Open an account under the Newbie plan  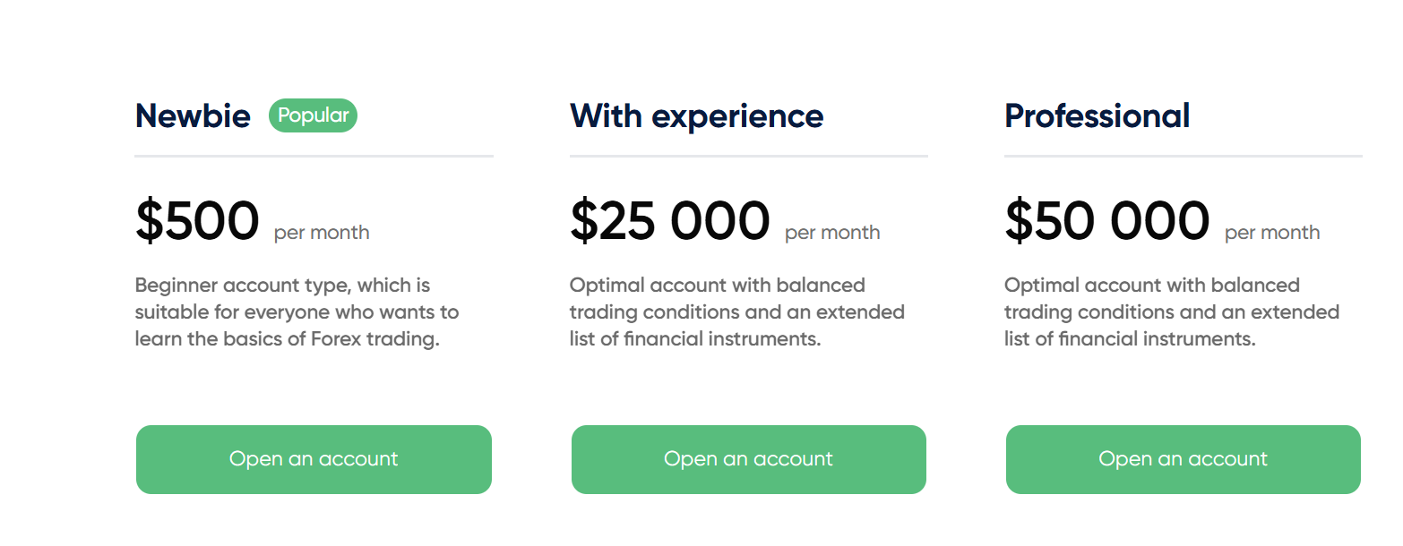coord(314,459)
